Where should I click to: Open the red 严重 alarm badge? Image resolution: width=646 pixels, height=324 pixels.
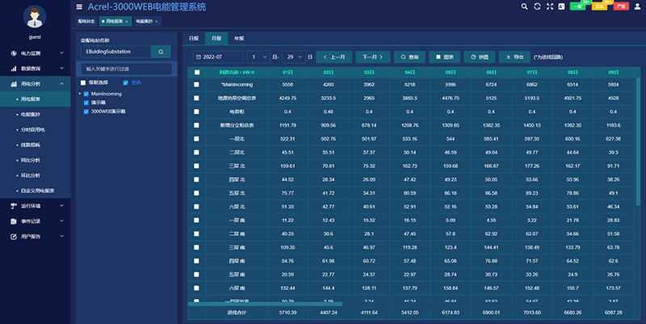pos(621,6)
